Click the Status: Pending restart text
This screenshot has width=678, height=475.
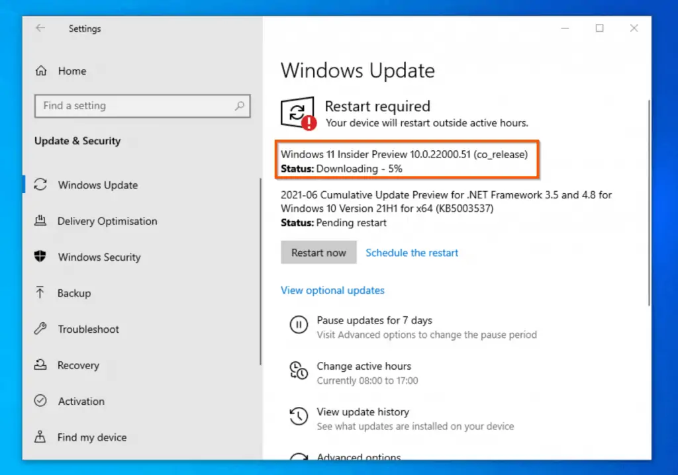click(x=334, y=222)
